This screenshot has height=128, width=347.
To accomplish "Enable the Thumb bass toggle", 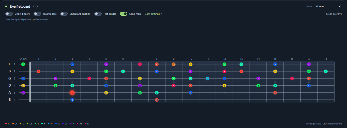I will click(37, 14).
